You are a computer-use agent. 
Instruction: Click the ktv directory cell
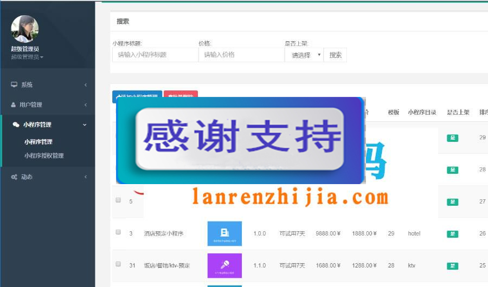[412, 265]
